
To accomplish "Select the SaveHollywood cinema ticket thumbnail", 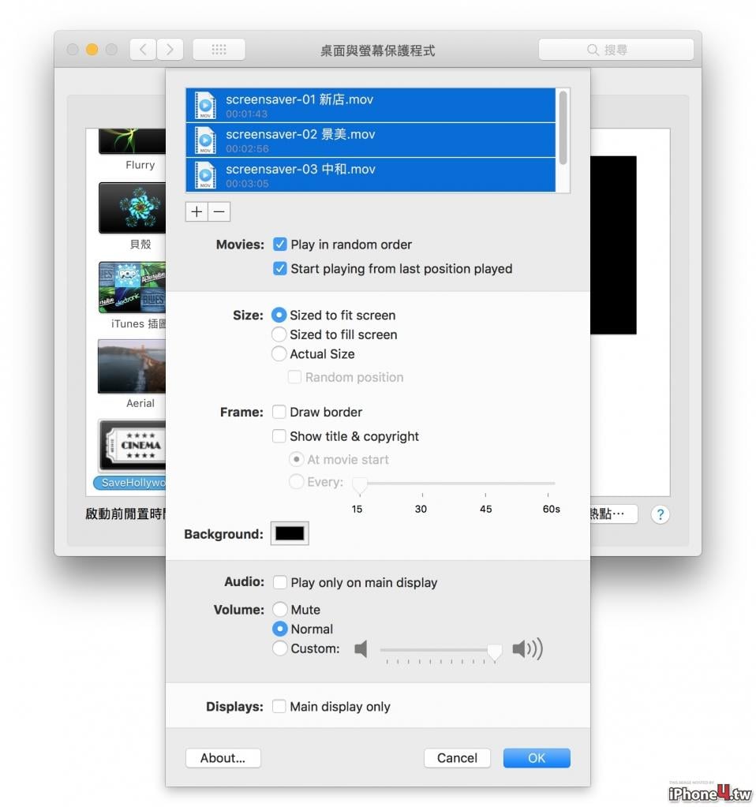I will pos(133,446).
